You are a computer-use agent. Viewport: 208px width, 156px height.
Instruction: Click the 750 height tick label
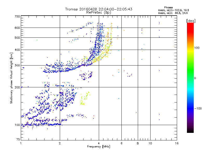[17, 16]
